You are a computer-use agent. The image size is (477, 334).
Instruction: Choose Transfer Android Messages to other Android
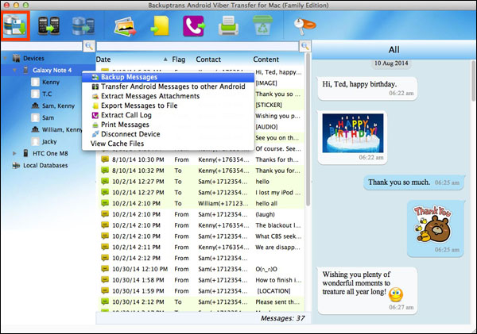click(169, 86)
